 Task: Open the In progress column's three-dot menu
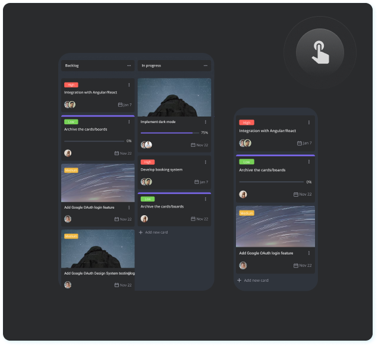(x=206, y=65)
